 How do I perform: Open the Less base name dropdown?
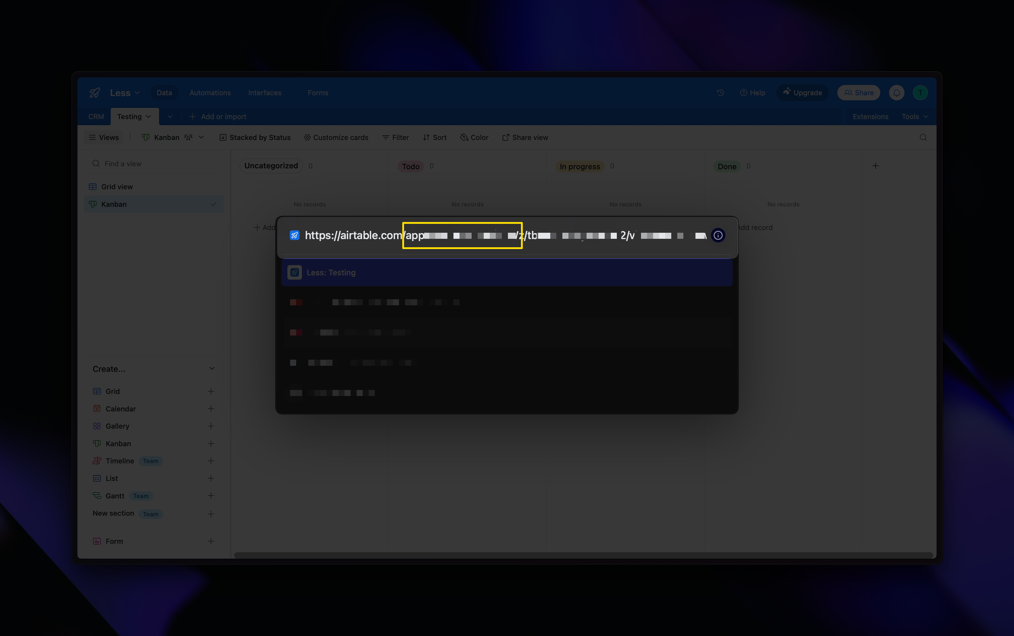coord(125,93)
